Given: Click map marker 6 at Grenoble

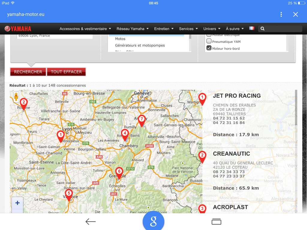Looking at the screenshot, I should click(119, 172).
